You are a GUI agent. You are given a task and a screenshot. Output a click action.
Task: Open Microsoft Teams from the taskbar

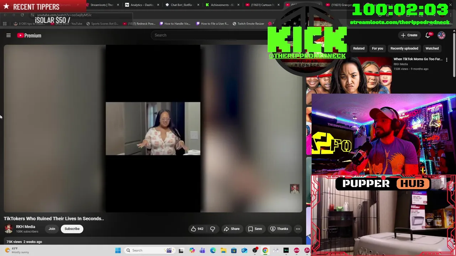click(x=202, y=250)
